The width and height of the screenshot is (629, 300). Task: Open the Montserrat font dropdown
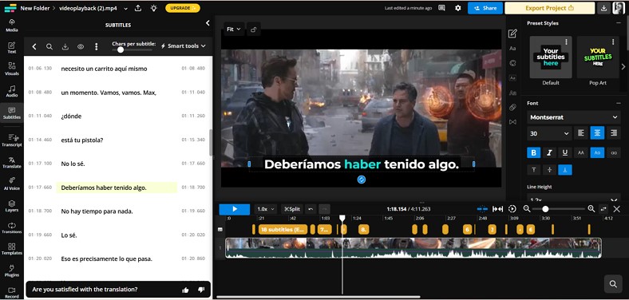pyautogui.click(x=574, y=117)
